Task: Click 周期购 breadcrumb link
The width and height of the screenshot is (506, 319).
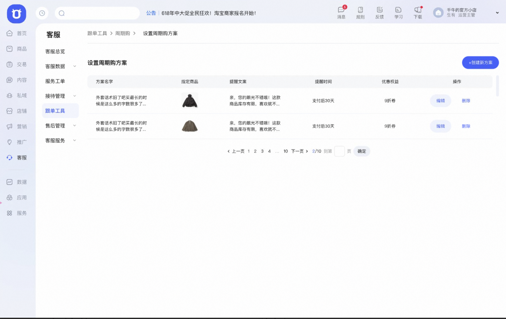Action: [x=123, y=33]
